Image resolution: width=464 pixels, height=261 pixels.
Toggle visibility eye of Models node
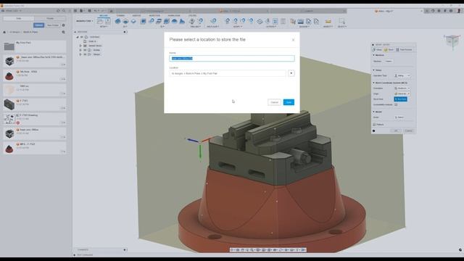click(85, 50)
